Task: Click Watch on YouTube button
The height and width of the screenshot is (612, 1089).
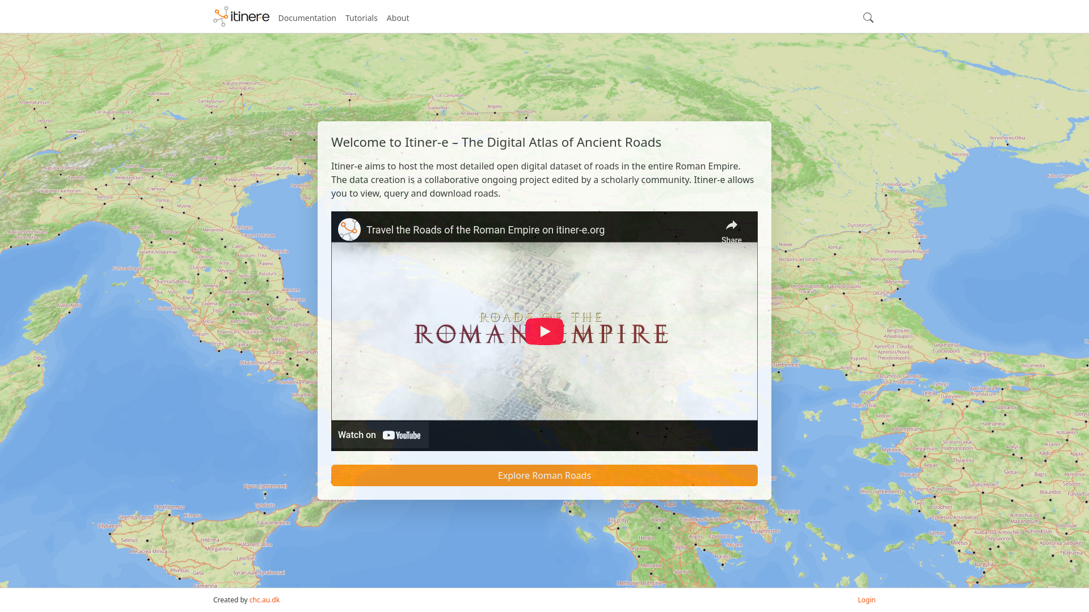Action: tap(379, 435)
